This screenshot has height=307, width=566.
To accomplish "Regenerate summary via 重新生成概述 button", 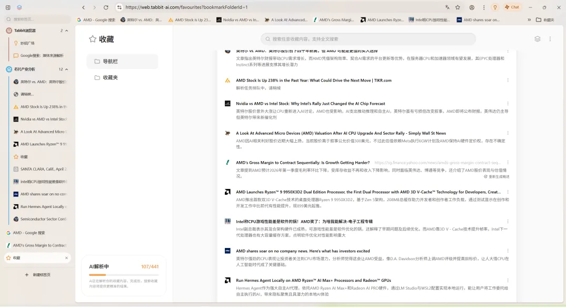I will pos(497,176).
